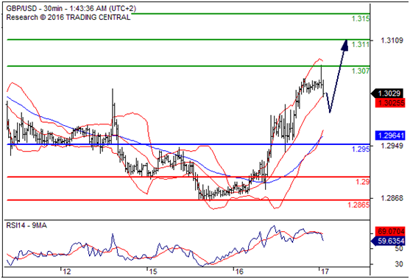The image size is (410, 279).
Task: Click the 16 date marker on time axis
Action: coord(238,272)
